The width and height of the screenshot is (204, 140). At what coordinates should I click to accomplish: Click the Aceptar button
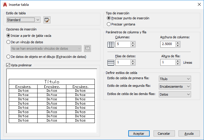click(139, 133)
